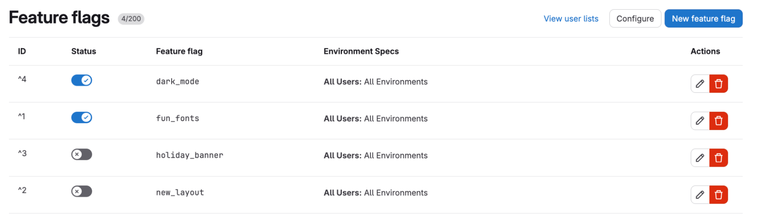Enable the holiday_banner toggle
761x223 pixels.
click(81, 154)
